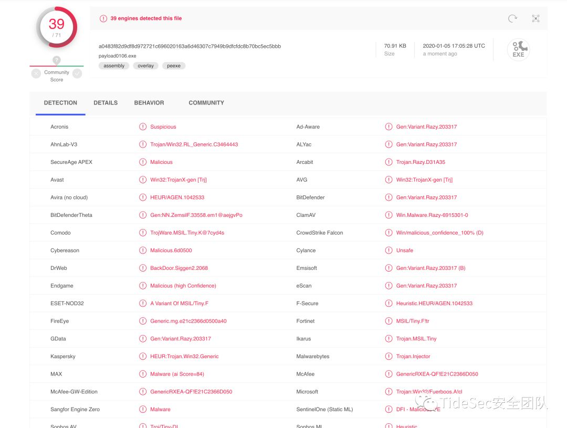The height and width of the screenshot is (428, 567).
Task: Click the community score question mark icon
Action: tap(56, 60)
